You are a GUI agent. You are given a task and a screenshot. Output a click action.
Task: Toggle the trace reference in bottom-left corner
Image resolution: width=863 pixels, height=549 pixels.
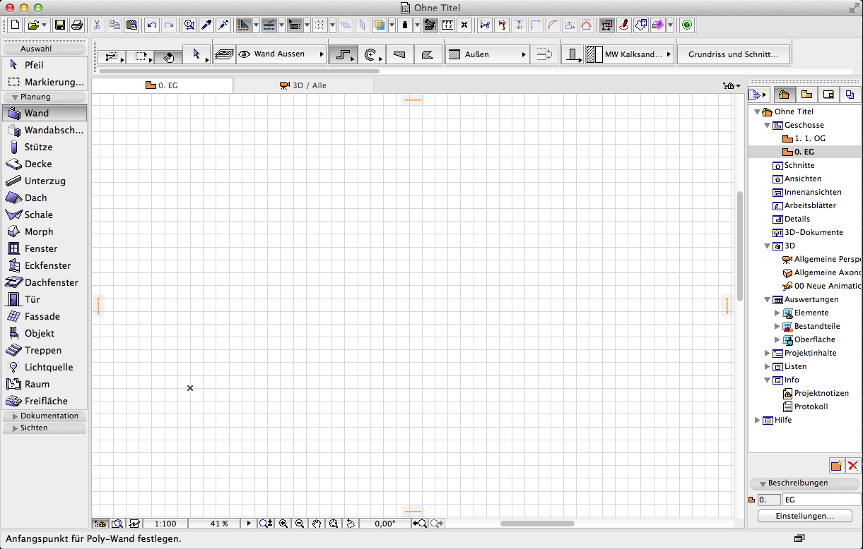coord(100,523)
